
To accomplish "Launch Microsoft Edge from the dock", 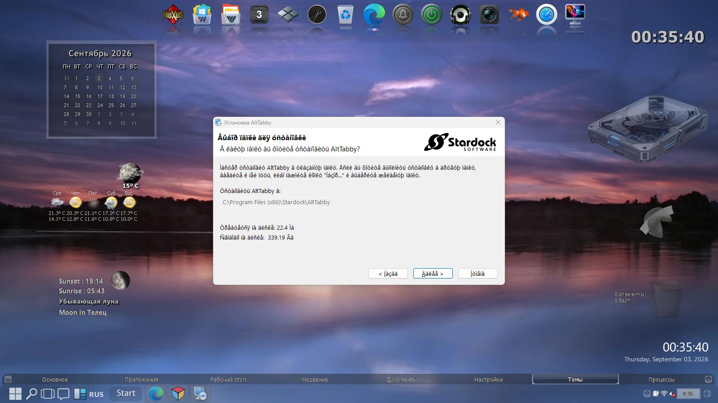I will point(374,15).
